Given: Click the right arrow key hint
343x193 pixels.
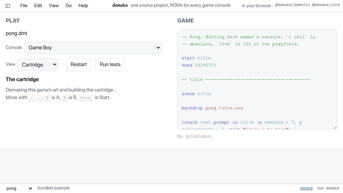Looking at the screenshot, I should tap(39, 98).
